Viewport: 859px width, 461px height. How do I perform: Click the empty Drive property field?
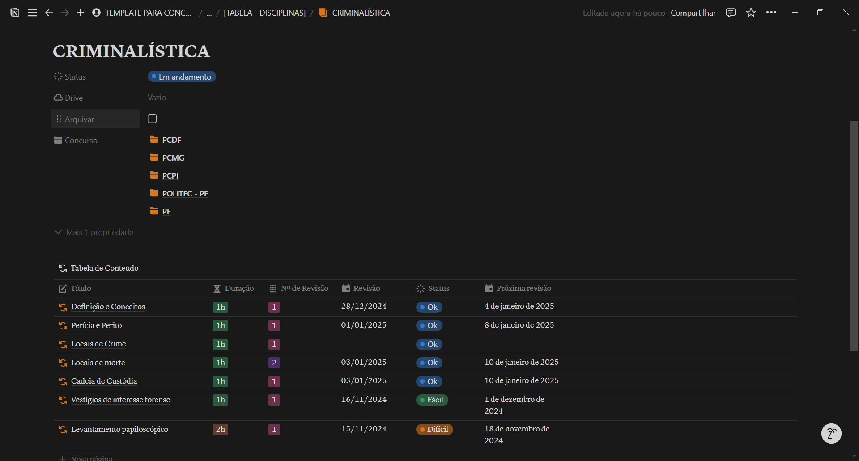pyautogui.click(x=157, y=98)
